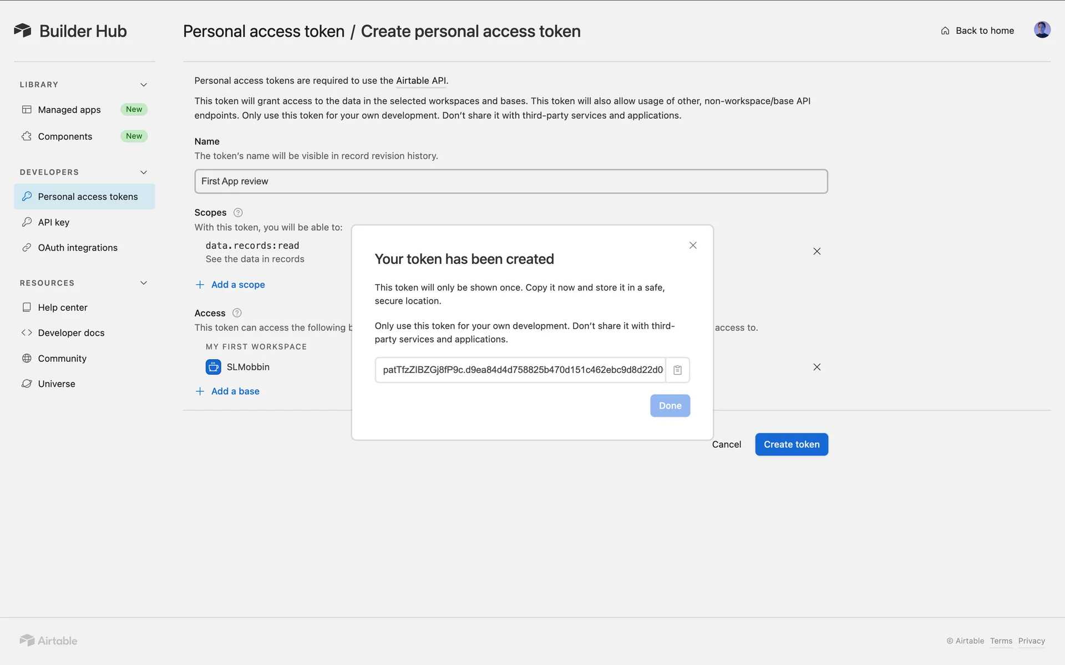Click the Builder Hub logo

(23, 30)
